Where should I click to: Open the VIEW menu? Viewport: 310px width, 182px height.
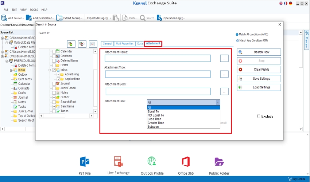23,10
